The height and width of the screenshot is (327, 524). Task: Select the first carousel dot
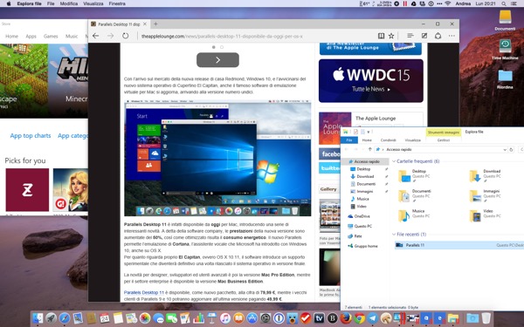pyautogui.click(x=214, y=47)
